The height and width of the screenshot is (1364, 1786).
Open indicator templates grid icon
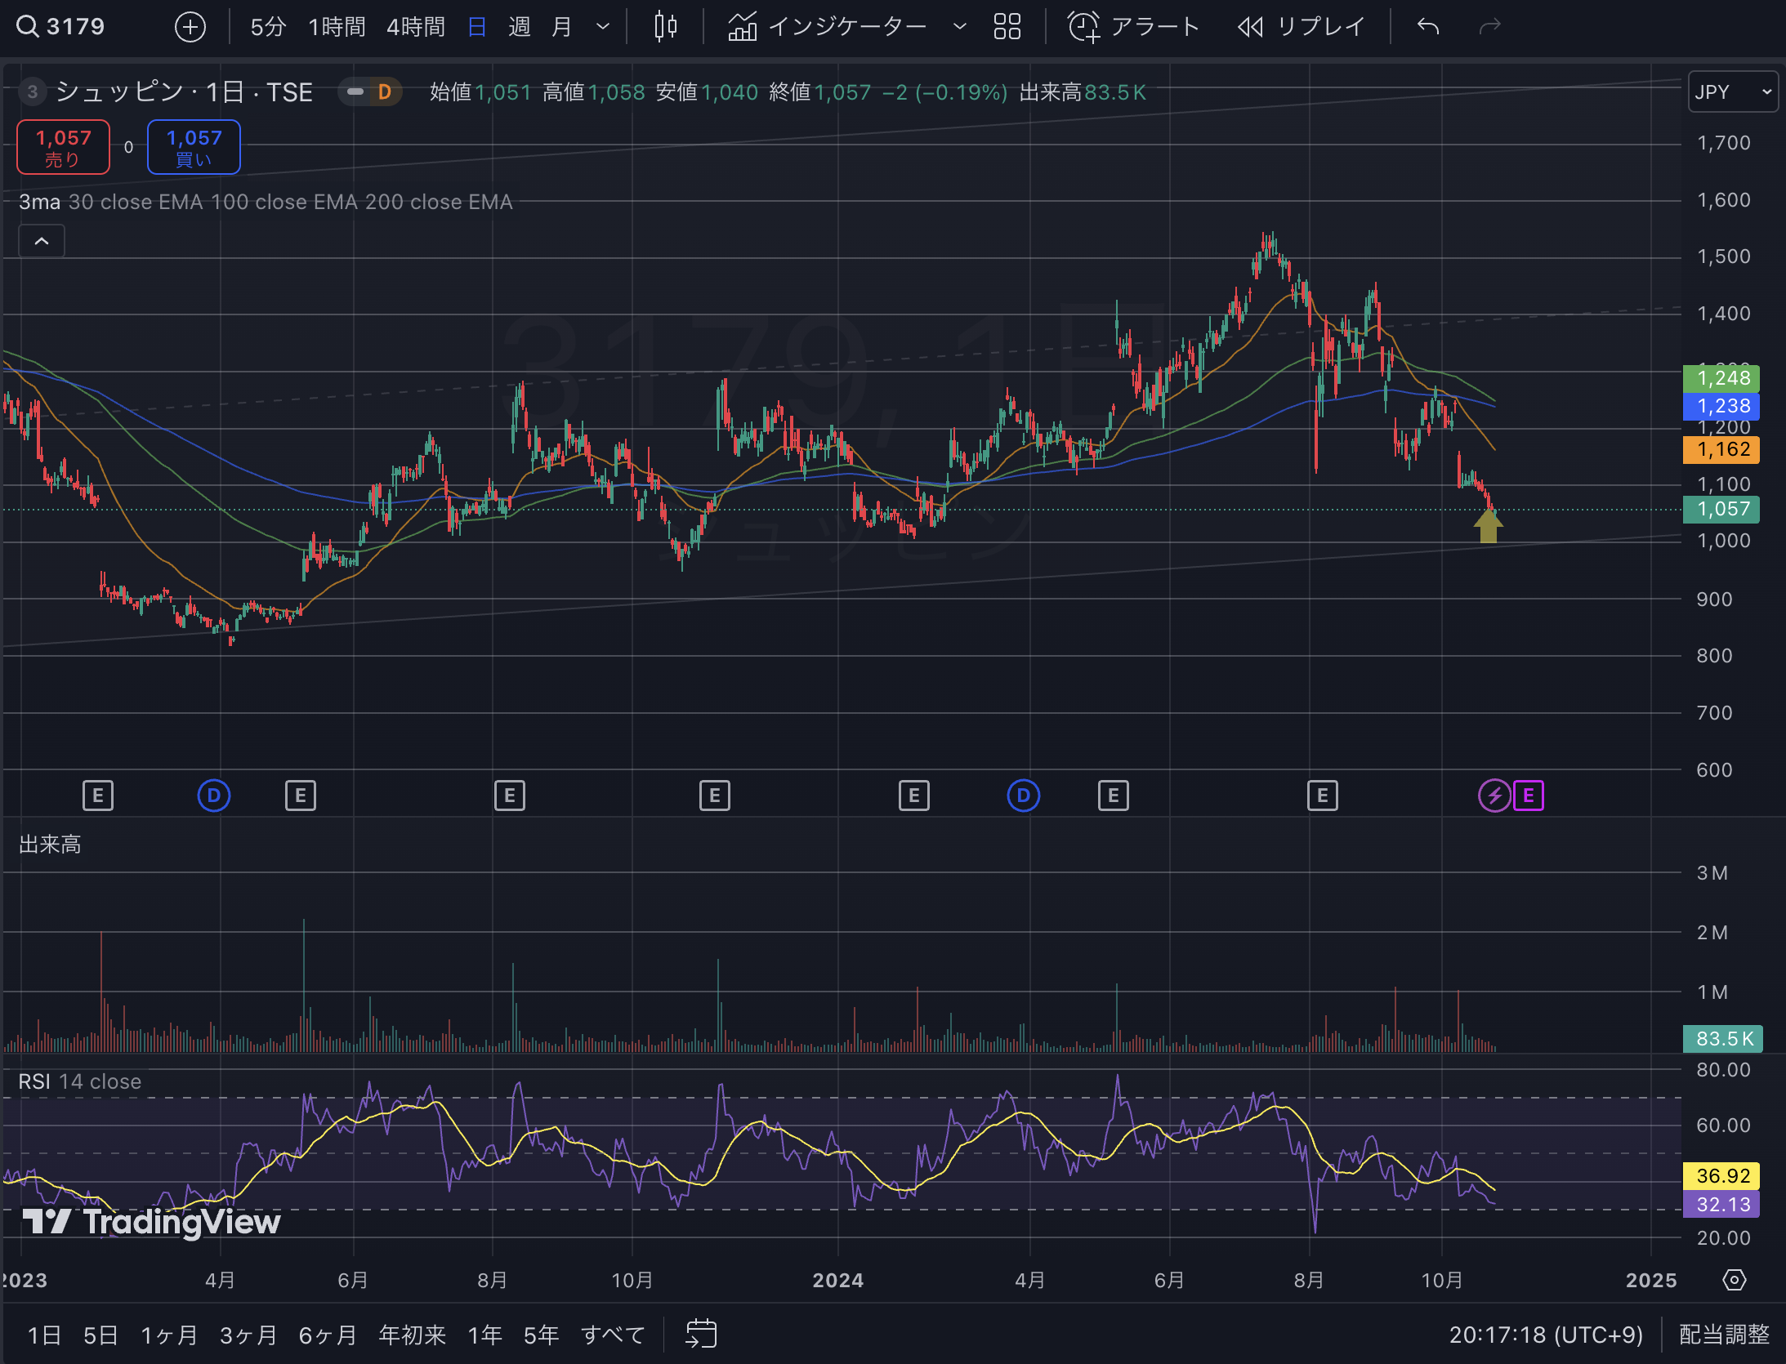pos(1007,27)
